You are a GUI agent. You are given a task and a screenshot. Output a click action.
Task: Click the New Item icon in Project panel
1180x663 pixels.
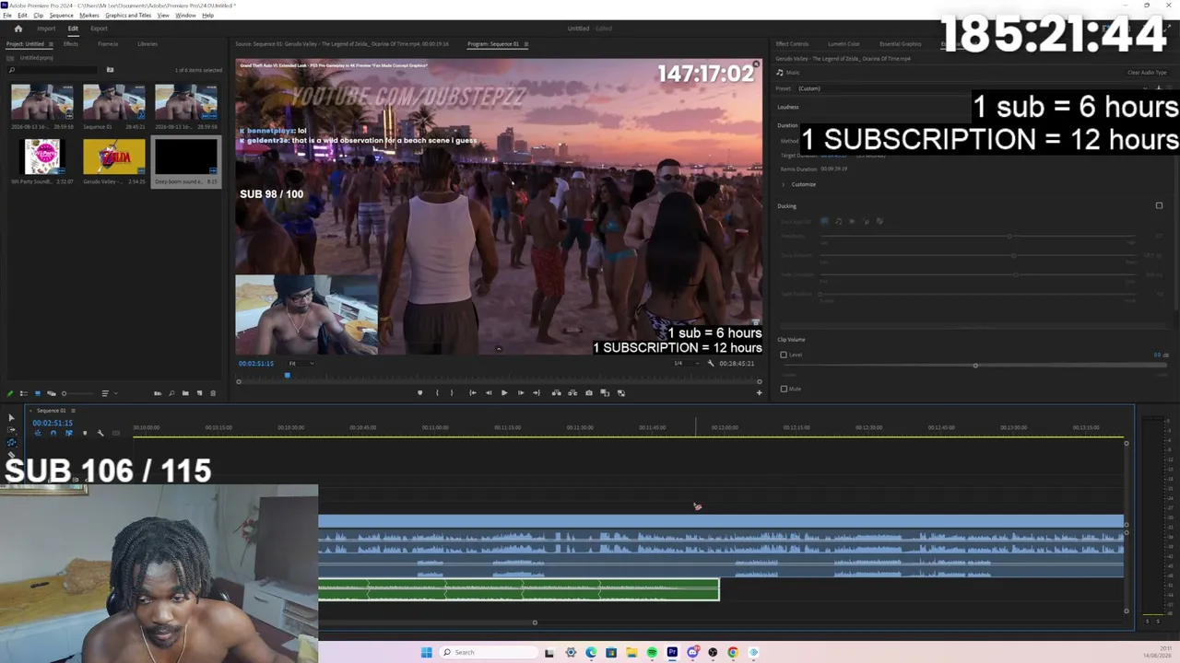pyautogui.click(x=199, y=394)
